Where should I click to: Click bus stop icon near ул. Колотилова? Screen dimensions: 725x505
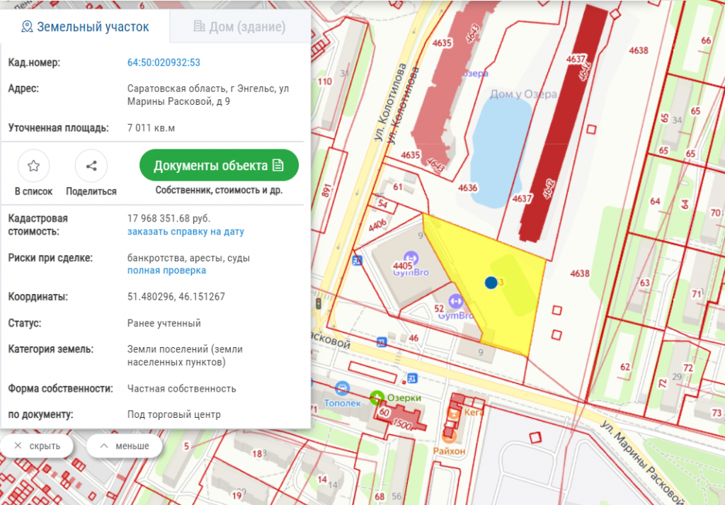pyautogui.click(x=357, y=261)
